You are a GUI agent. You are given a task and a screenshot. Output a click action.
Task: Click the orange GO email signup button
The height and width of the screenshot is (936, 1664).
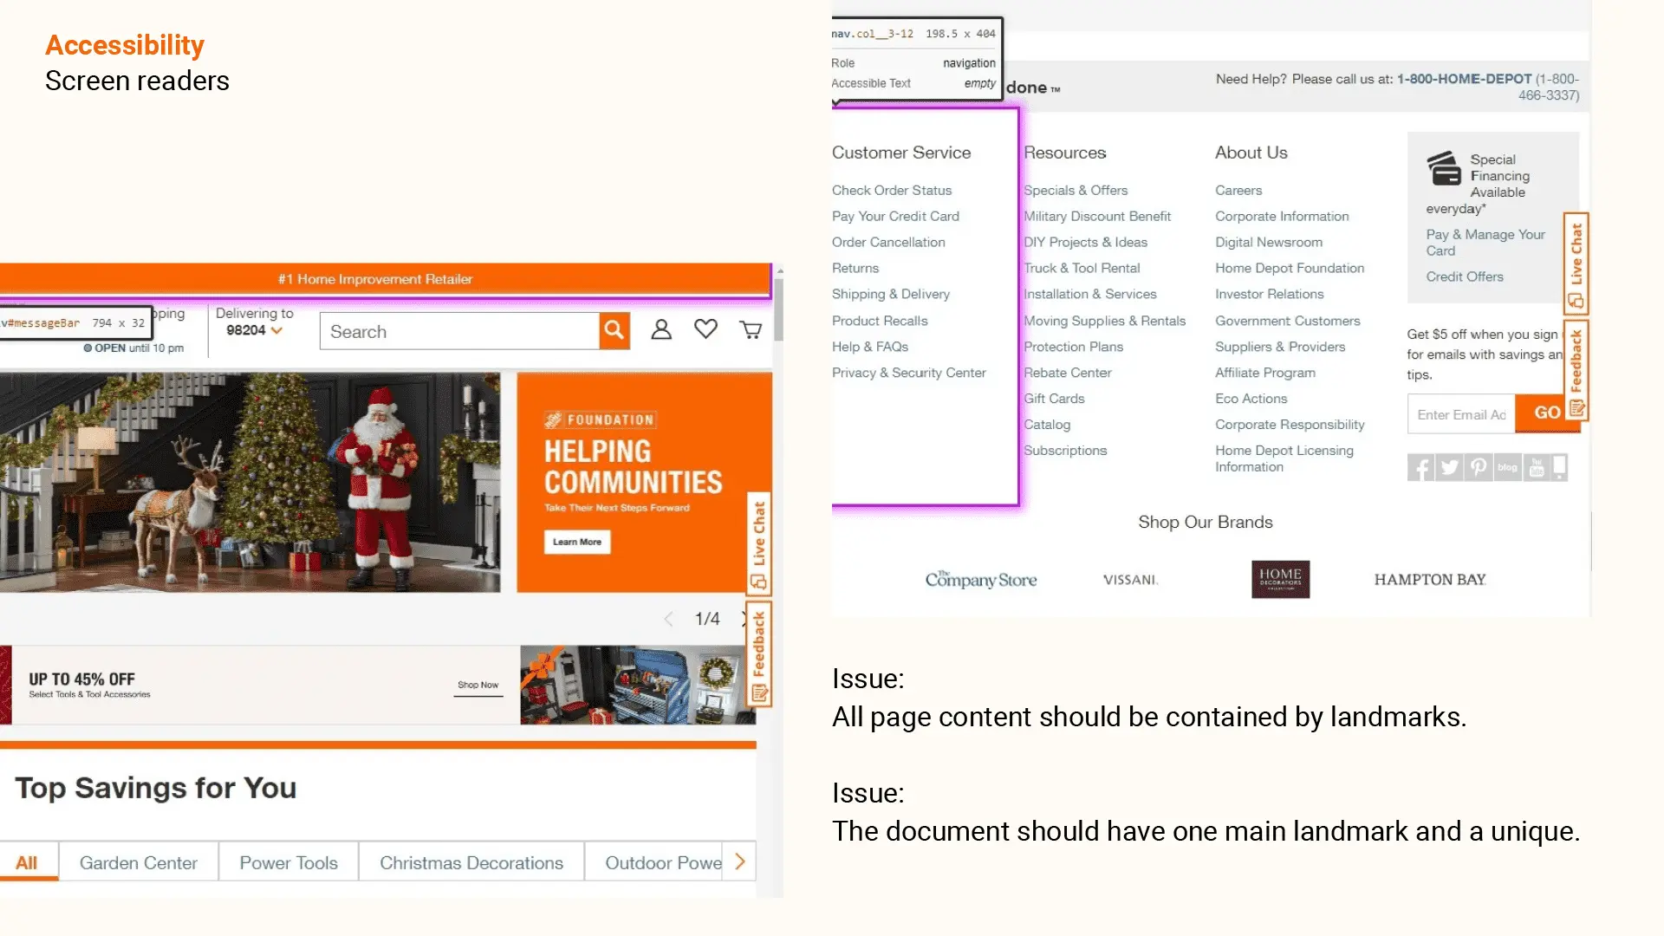coord(1546,413)
